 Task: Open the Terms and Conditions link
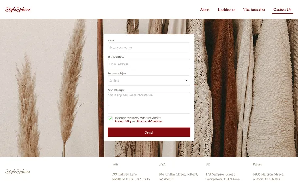pos(150,121)
